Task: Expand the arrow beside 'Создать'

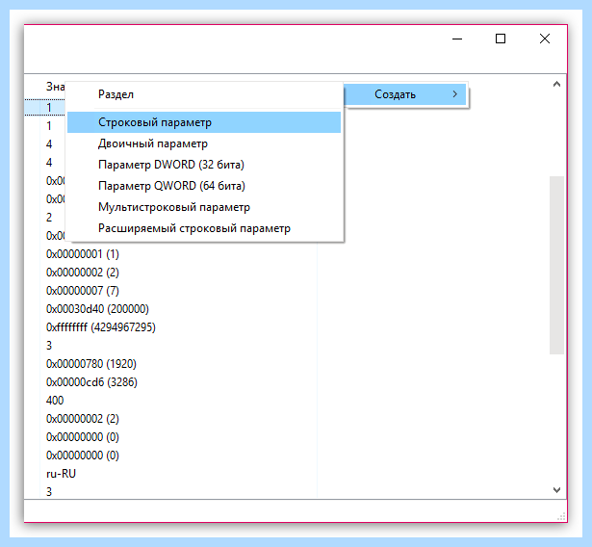Action: (x=455, y=94)
